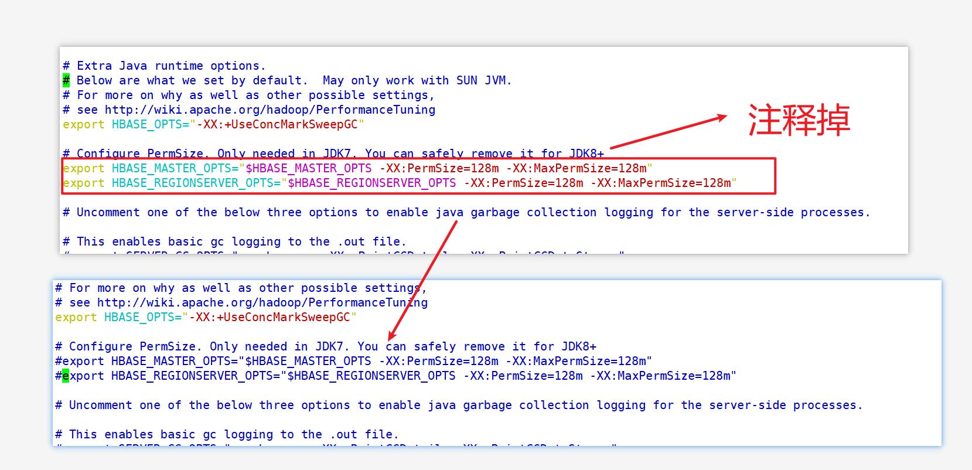Click "# For more on why" line in upper snippet
972x470 pixels.
pos(249,95)
